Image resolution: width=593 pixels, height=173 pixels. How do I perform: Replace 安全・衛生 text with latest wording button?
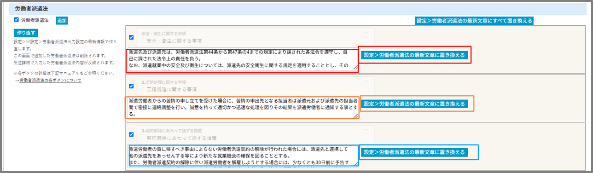414,55
